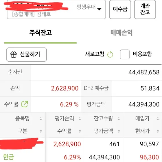Sort by 평가손익 column arrows
The width and height of the screenshot is (162, 162).
coord(80,119)
